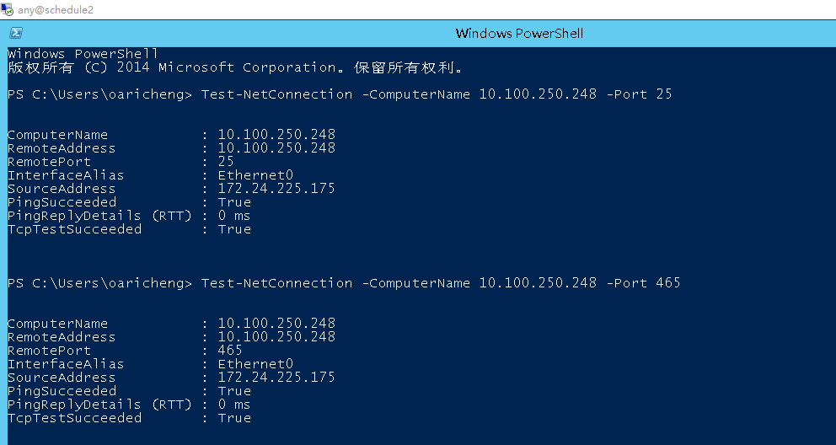This screenshot has height=445, width=836.
Task: Click the second TcpTestSucceeded True value
Action: click(234, 418)
